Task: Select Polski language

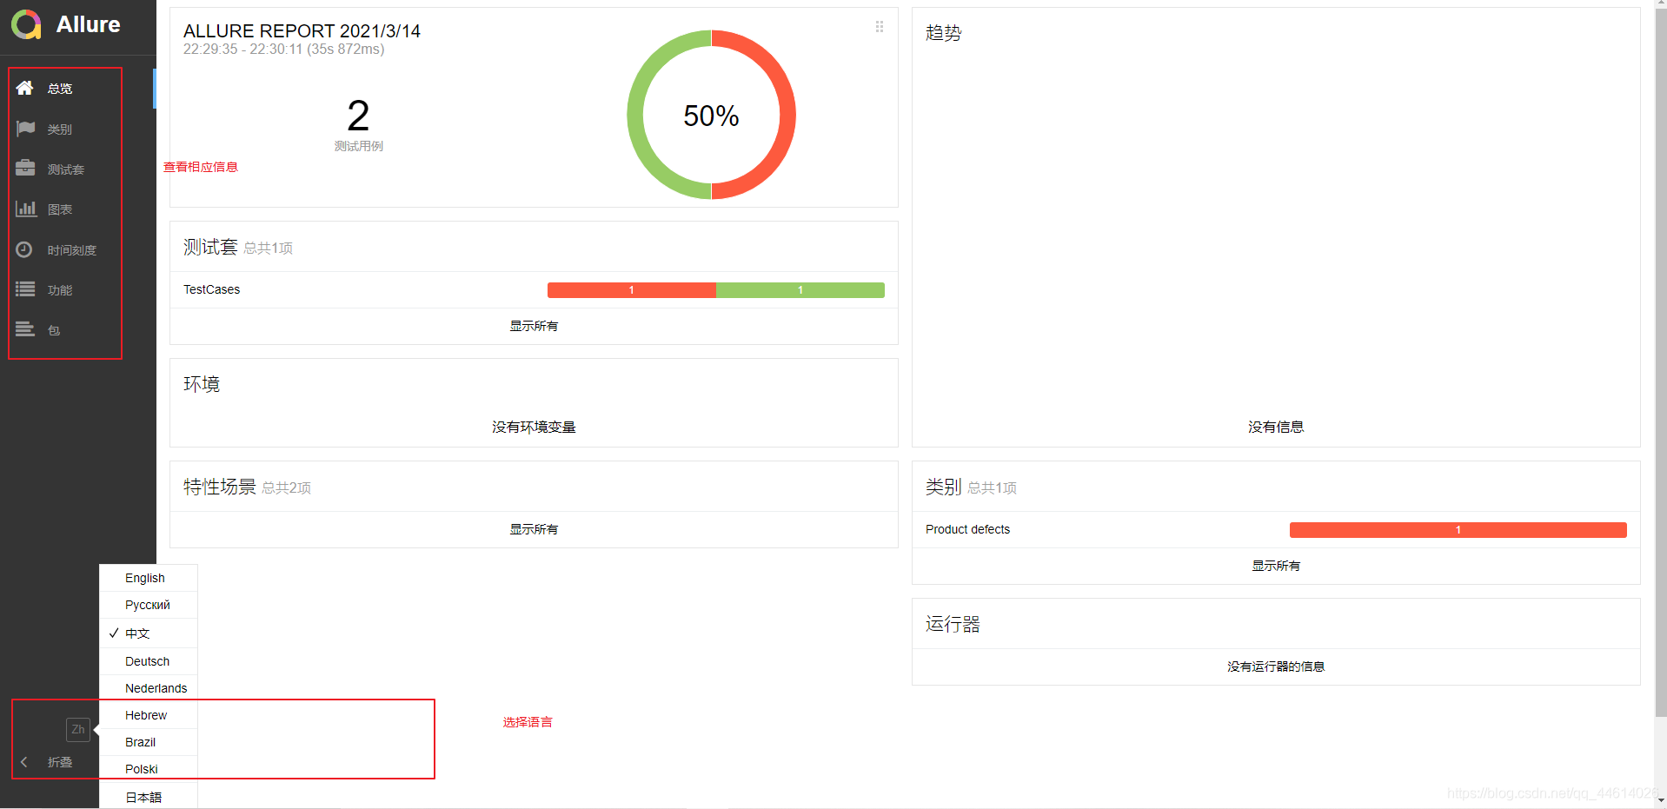Action: 149,769
